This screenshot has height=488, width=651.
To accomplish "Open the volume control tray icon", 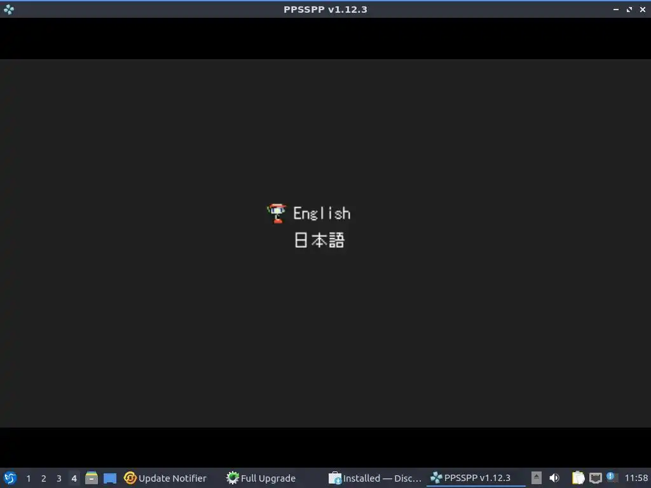I will click(x=554, y=478).
